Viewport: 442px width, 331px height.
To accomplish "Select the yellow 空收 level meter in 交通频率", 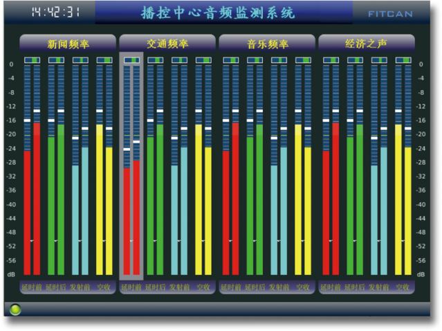I will [203, 170].
